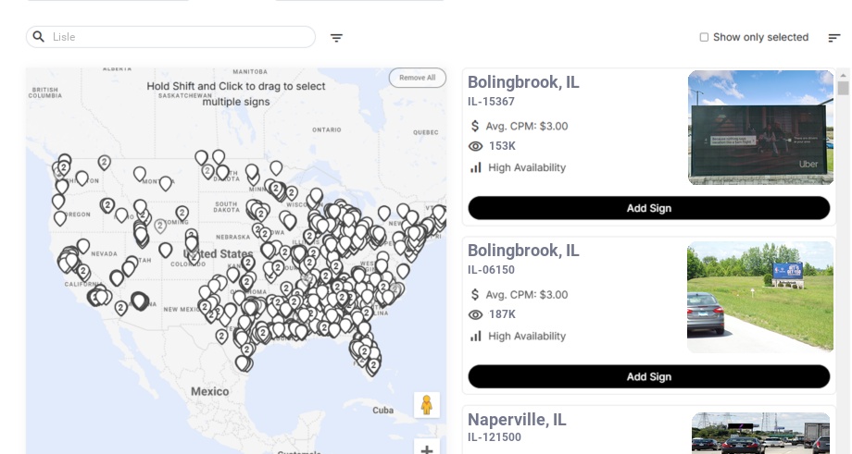Select the Naperville, IL listing title

[517, 420]
